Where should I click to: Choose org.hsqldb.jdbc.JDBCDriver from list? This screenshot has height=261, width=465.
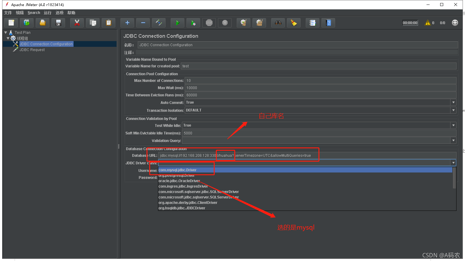[x=305, y=208]
